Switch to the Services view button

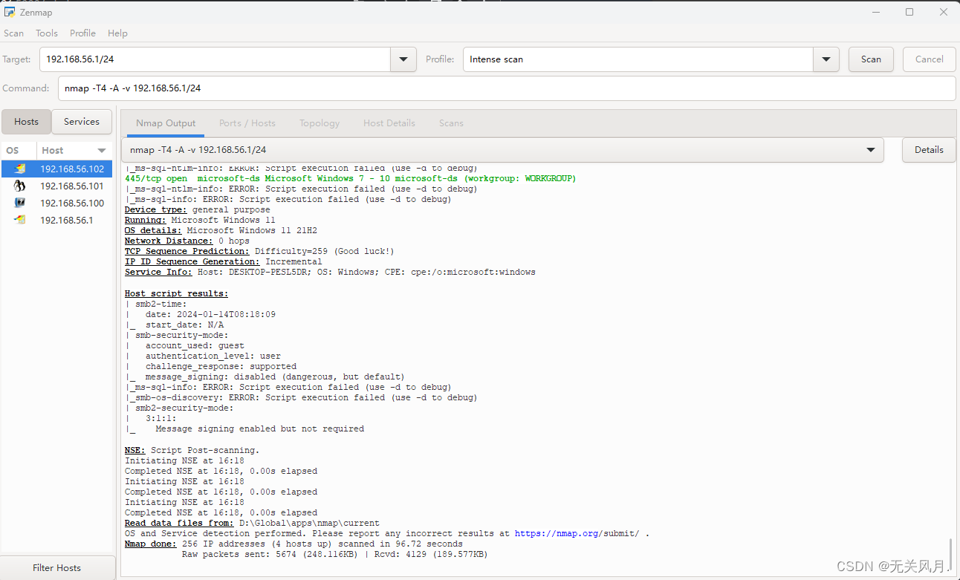82,122
